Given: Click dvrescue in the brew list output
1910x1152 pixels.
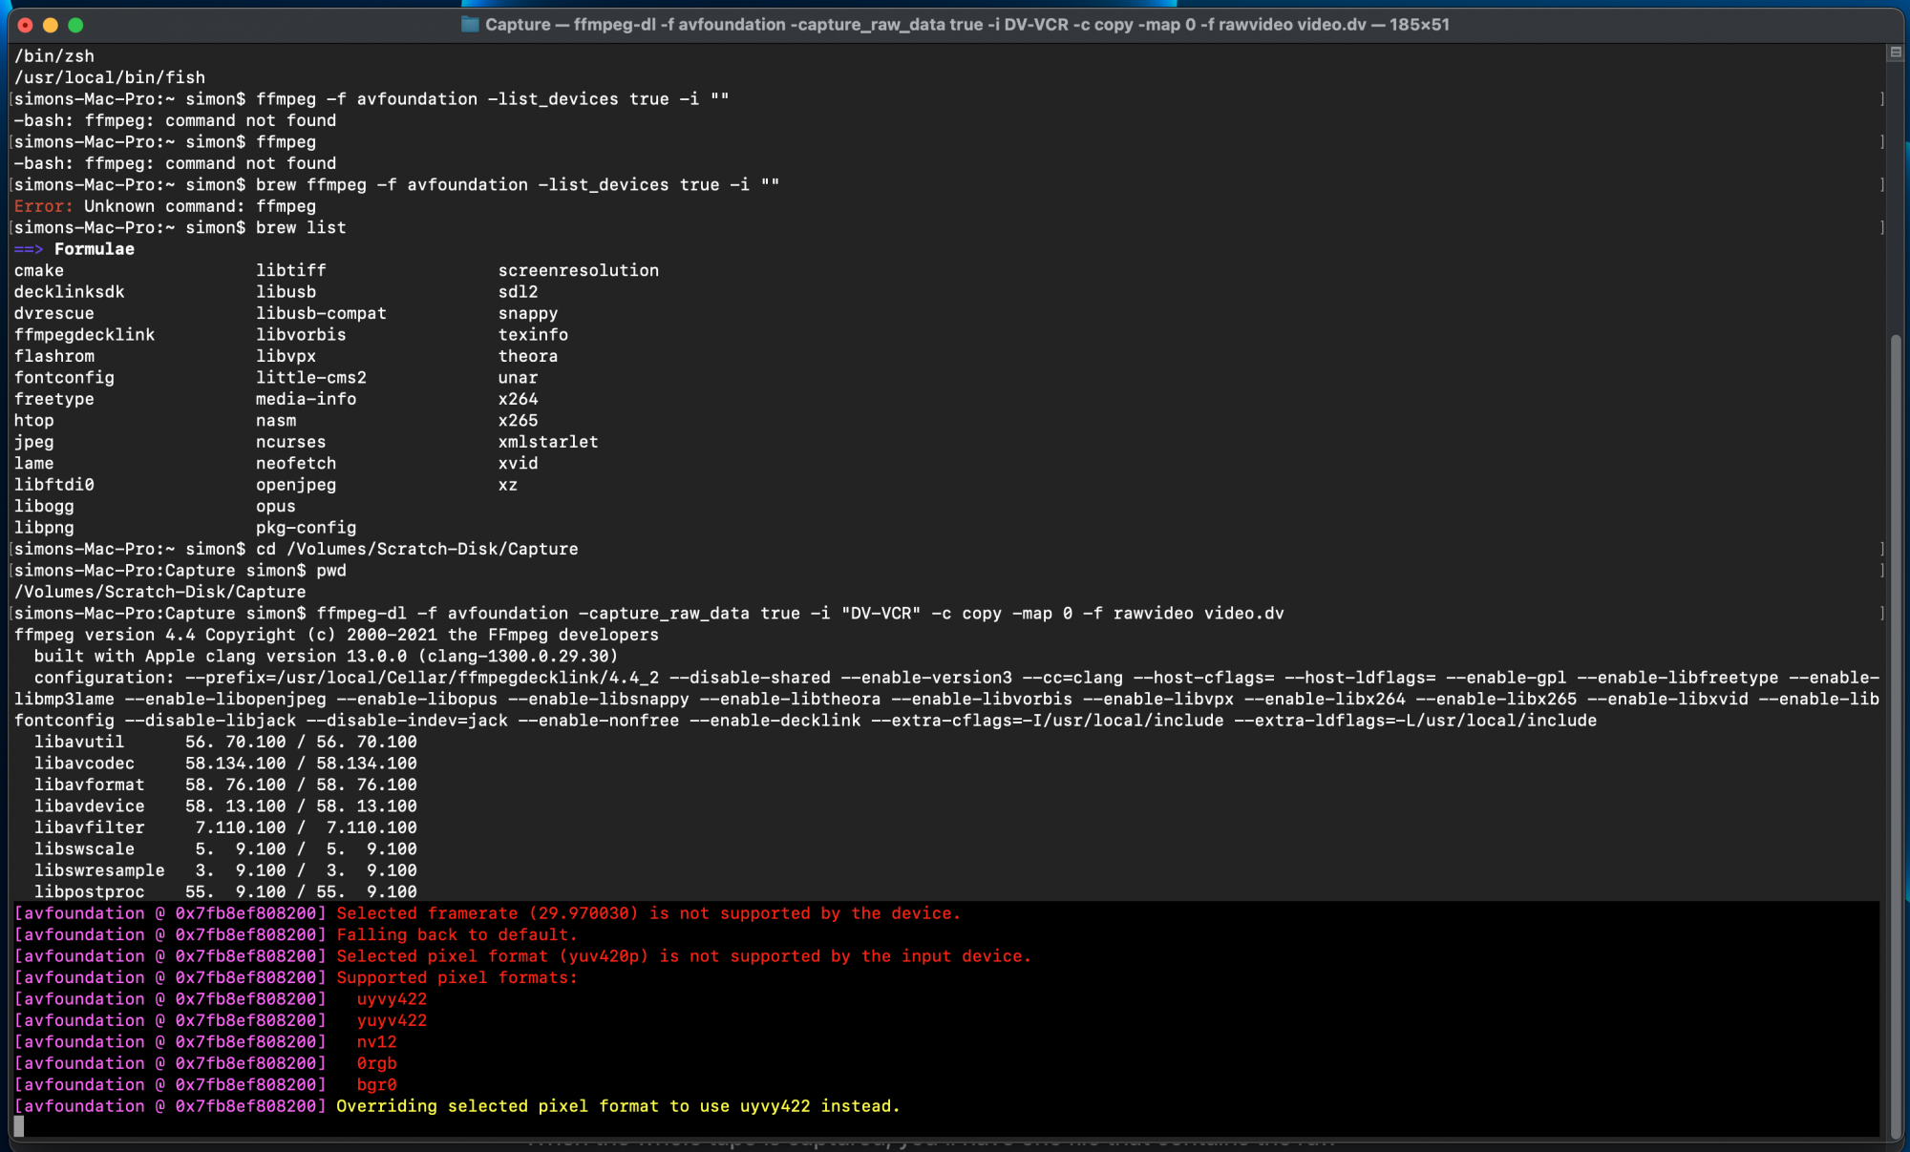Looking at the screenshot, I should (53, 313).
